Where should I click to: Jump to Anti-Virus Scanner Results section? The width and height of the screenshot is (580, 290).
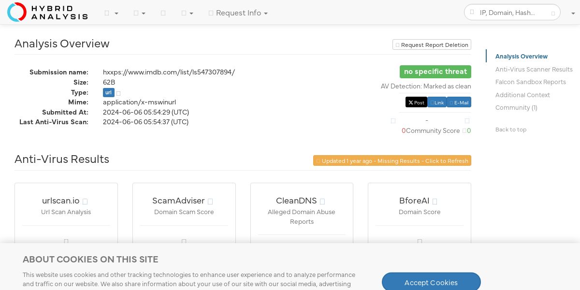534,70
